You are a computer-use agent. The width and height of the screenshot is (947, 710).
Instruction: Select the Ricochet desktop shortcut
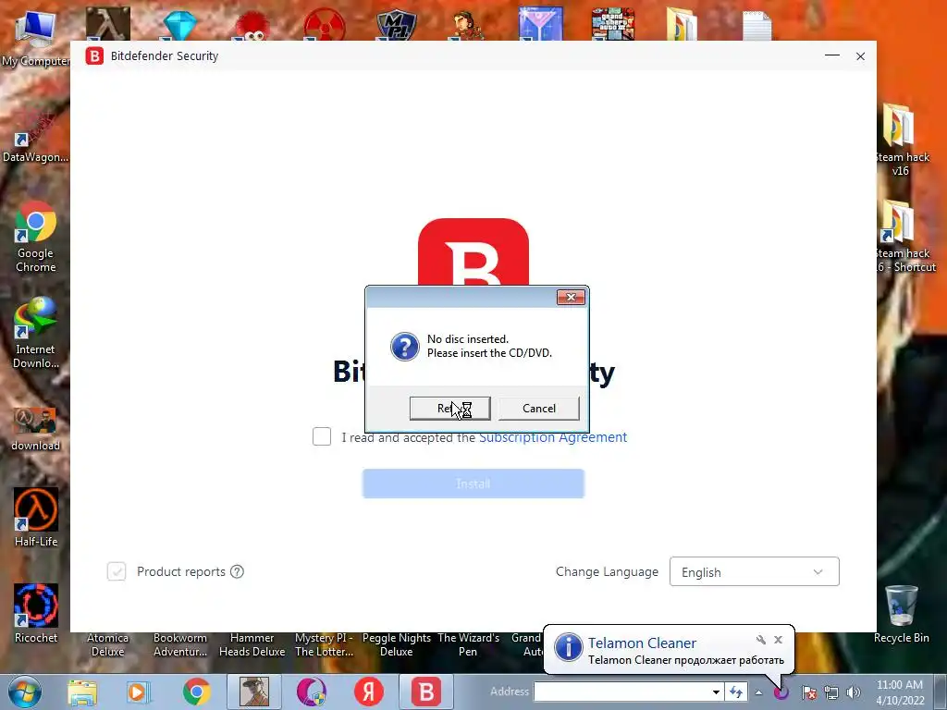tap(36, 614)
